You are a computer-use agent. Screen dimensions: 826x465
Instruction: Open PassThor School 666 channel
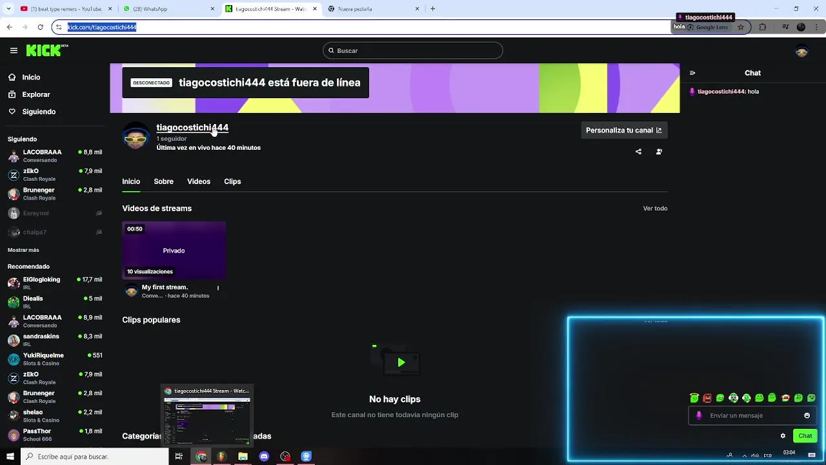(55, 435)
